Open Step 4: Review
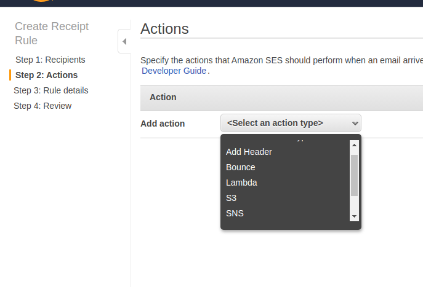 pyautogui.click(x=42, y=106)
